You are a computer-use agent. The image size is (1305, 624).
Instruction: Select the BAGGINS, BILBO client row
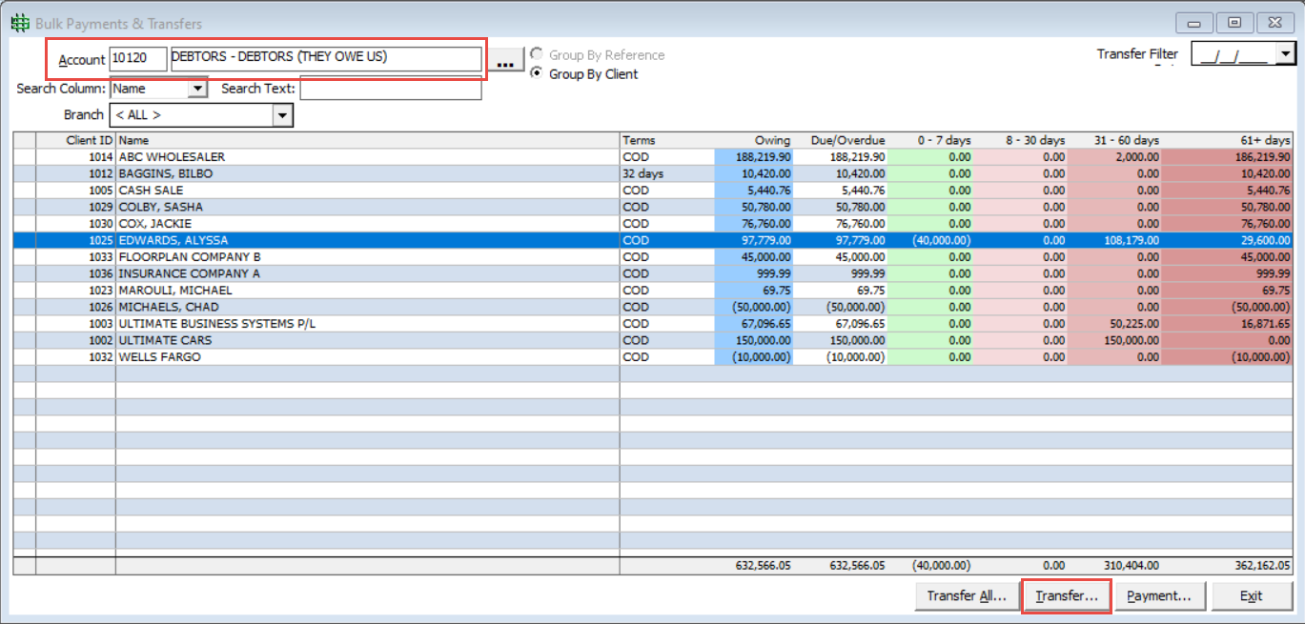pos(367,174)
